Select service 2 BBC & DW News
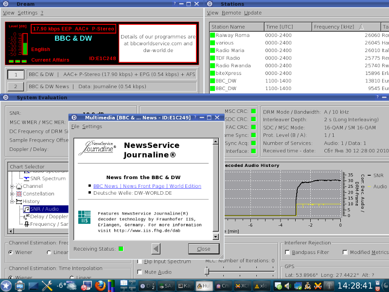Image resolution: width=389 pixels, height=292 pixels. [16, 87]
